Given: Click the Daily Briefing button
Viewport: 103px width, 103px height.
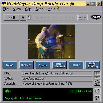Looking at the screenshot, I should (93, 65).
